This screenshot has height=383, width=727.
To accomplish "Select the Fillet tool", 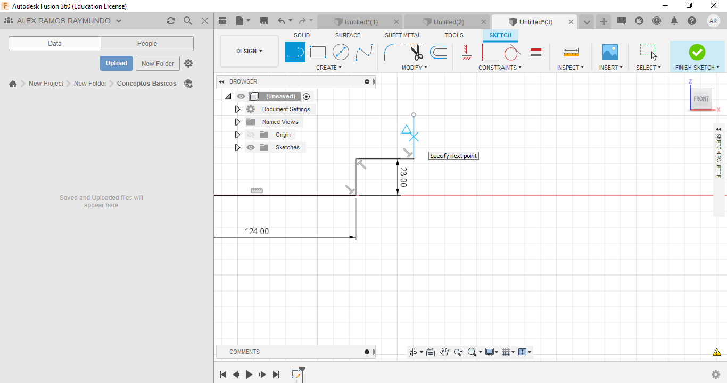I will tap(393, 52).
